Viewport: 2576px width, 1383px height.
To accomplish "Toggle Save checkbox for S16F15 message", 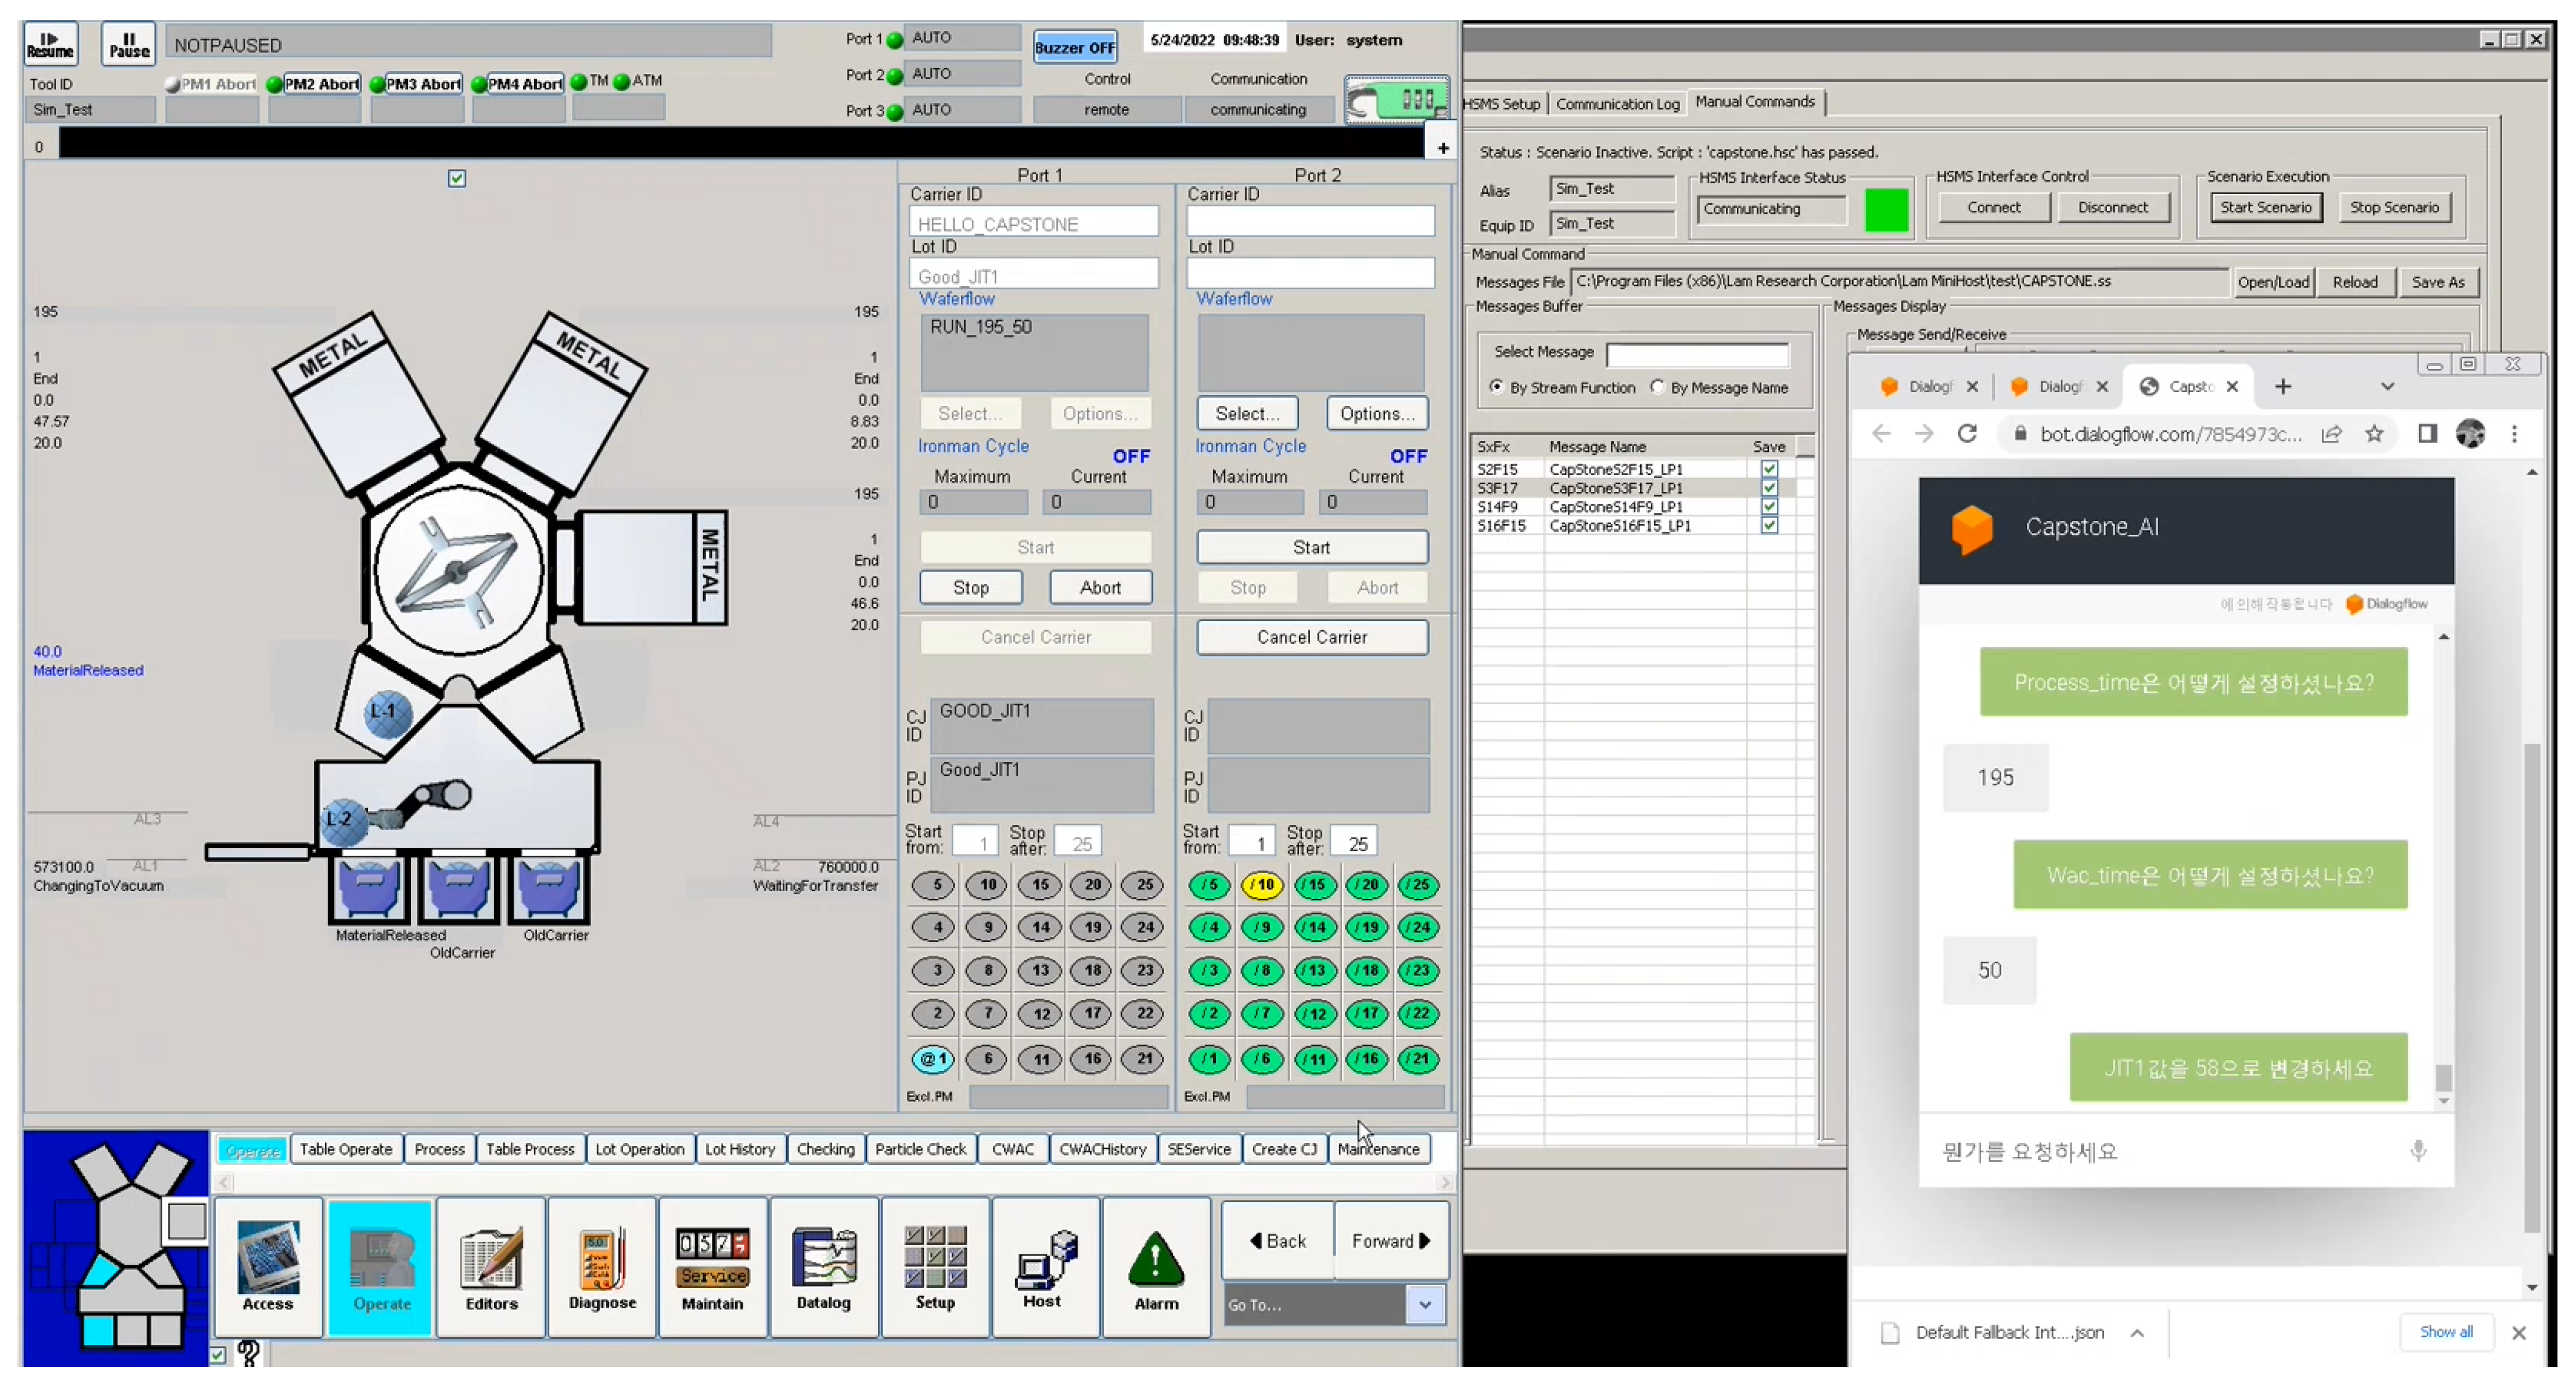I will [1769, 526].
